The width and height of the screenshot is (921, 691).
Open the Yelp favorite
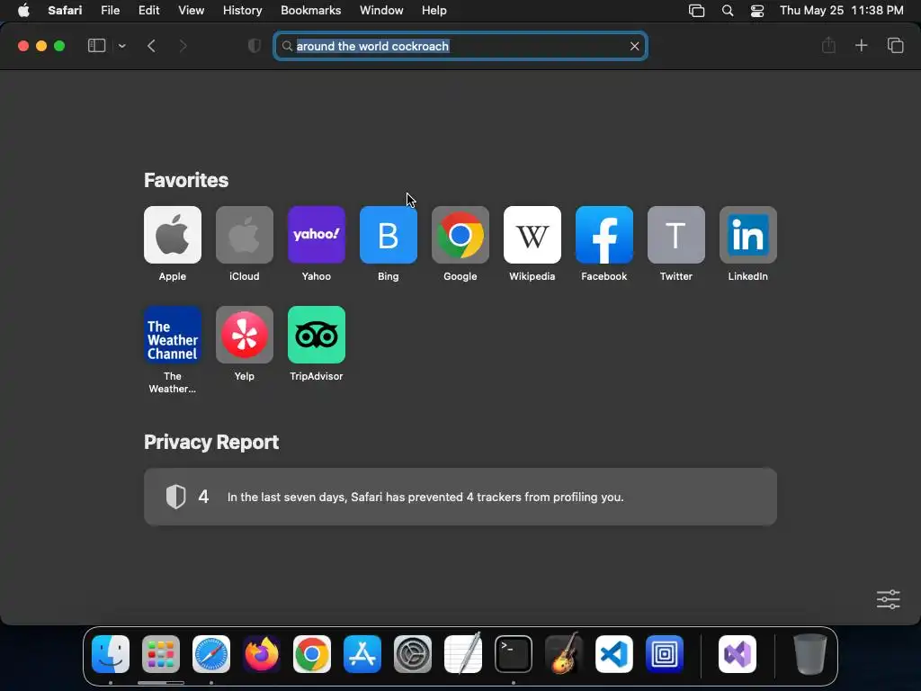245,335
